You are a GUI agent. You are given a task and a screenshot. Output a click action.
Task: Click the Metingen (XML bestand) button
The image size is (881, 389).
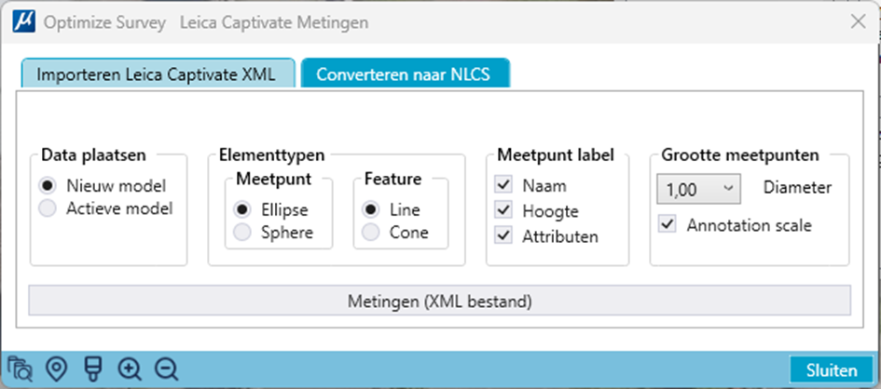[439, 301]
